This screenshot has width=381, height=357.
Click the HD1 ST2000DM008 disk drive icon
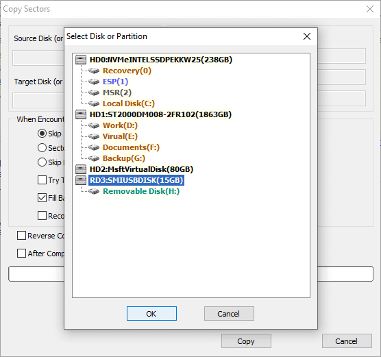(81, 114)
